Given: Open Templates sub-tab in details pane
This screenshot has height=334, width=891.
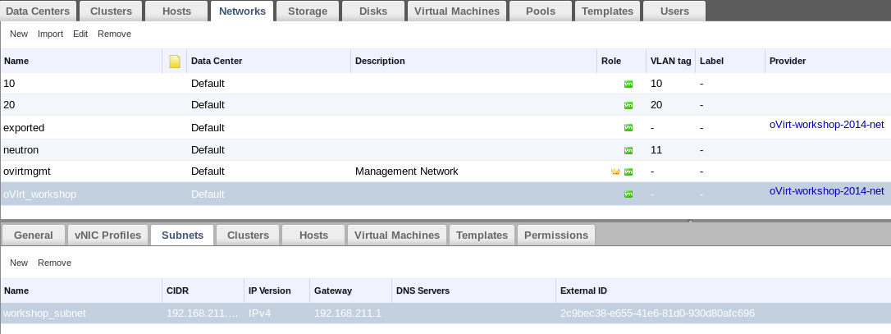Looking at the screenshot, I should point(482,236).
